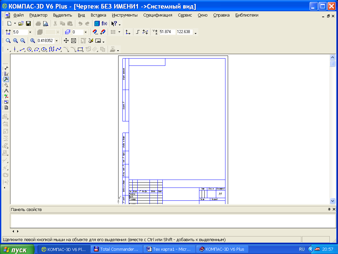Expand the new document type dropdown arrow
The image size is (338, 254).
click(x=15, y=23)
